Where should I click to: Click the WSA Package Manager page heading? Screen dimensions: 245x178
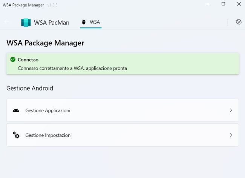click(45, 43)
